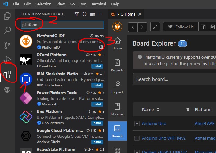Screen dimensions: 216x153
Task: Click the VS Code logo icon
Action: point(5,4)
